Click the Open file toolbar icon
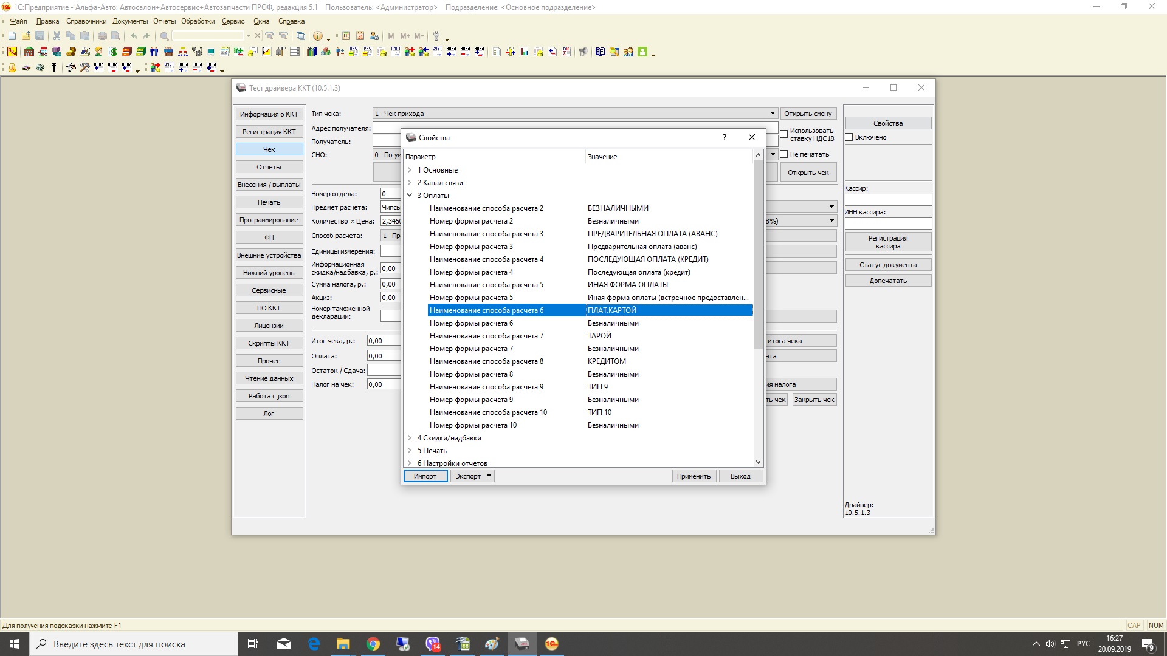 click(x=26, y=36)
